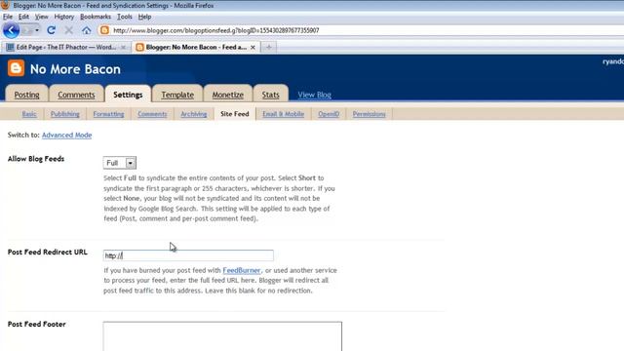Click the Blogger favicon on active tab
Image resolution: width=624 pixels, height=351 pixels.
pyautogui.click(x=139, y=47)
